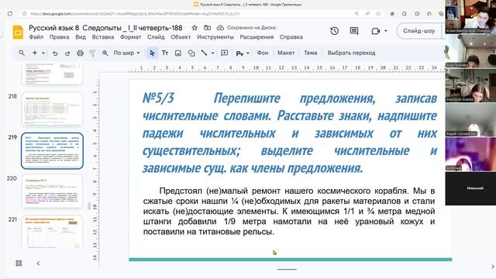Open the Правка menu
496x279 pixels.
59,37
